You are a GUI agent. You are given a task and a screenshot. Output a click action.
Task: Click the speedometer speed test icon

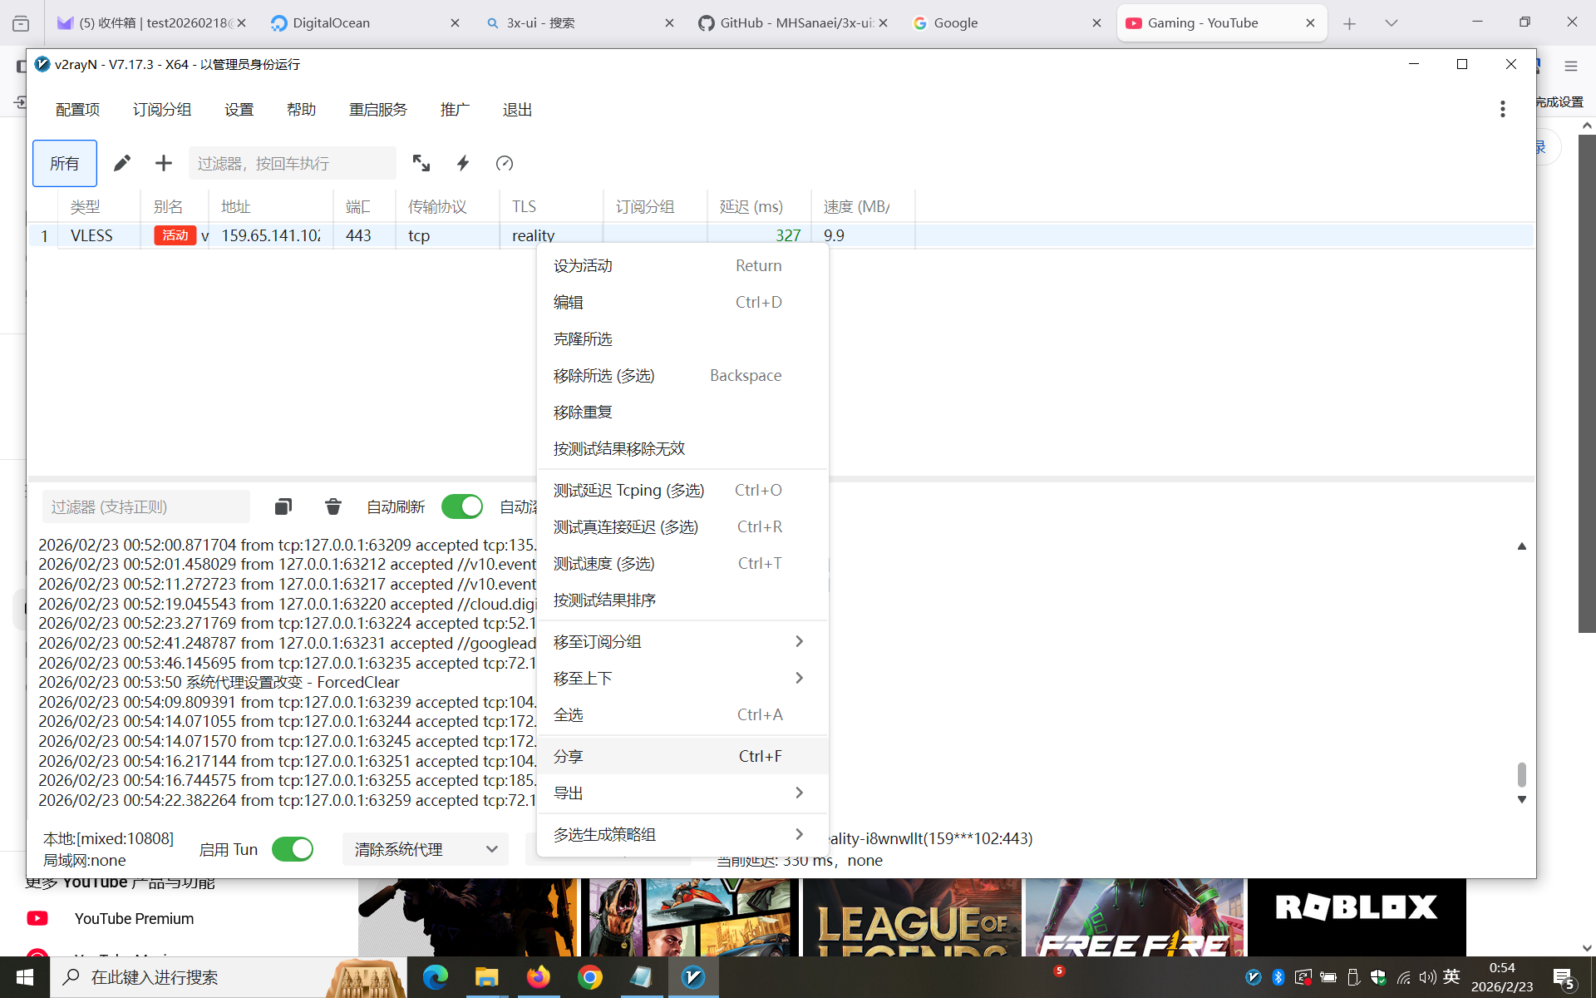[505, 163]
